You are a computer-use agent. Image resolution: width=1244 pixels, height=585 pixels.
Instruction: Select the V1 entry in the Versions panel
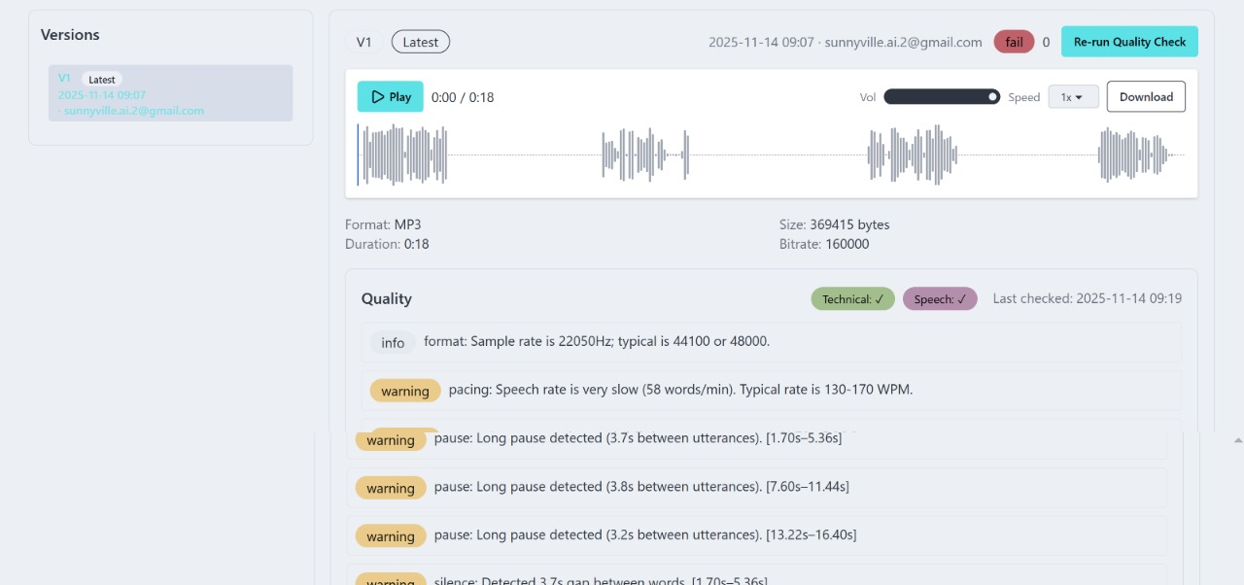click(x=170, y=92)
